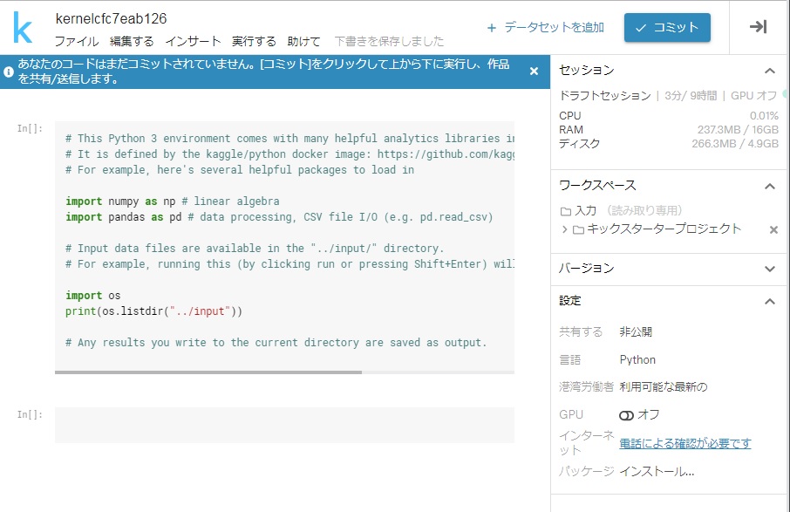
Task: Open the インサート menu
Action: click(x=193, y=41)
